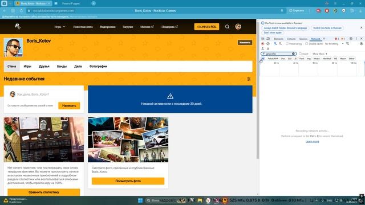
Task: Open the Банды profile tab
Action: [62, 67]
